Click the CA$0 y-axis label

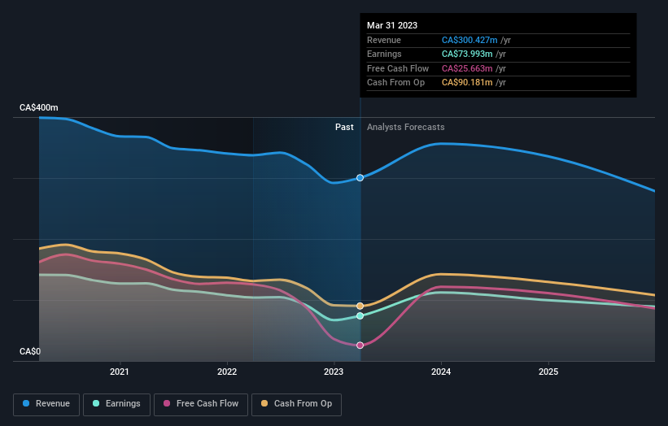30,351
